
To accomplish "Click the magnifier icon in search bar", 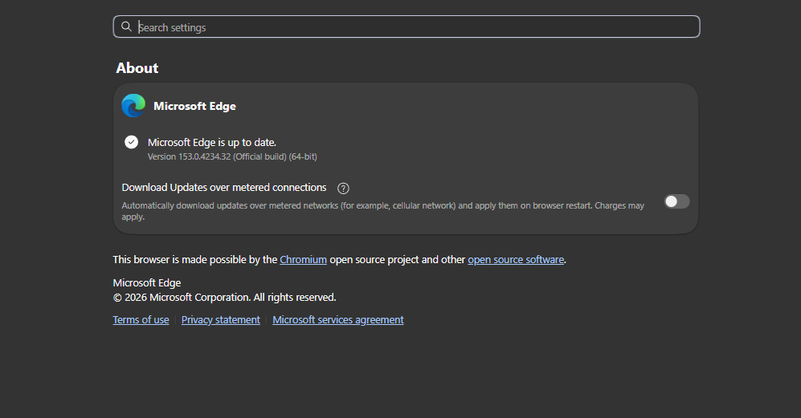I will coord(126,26).
